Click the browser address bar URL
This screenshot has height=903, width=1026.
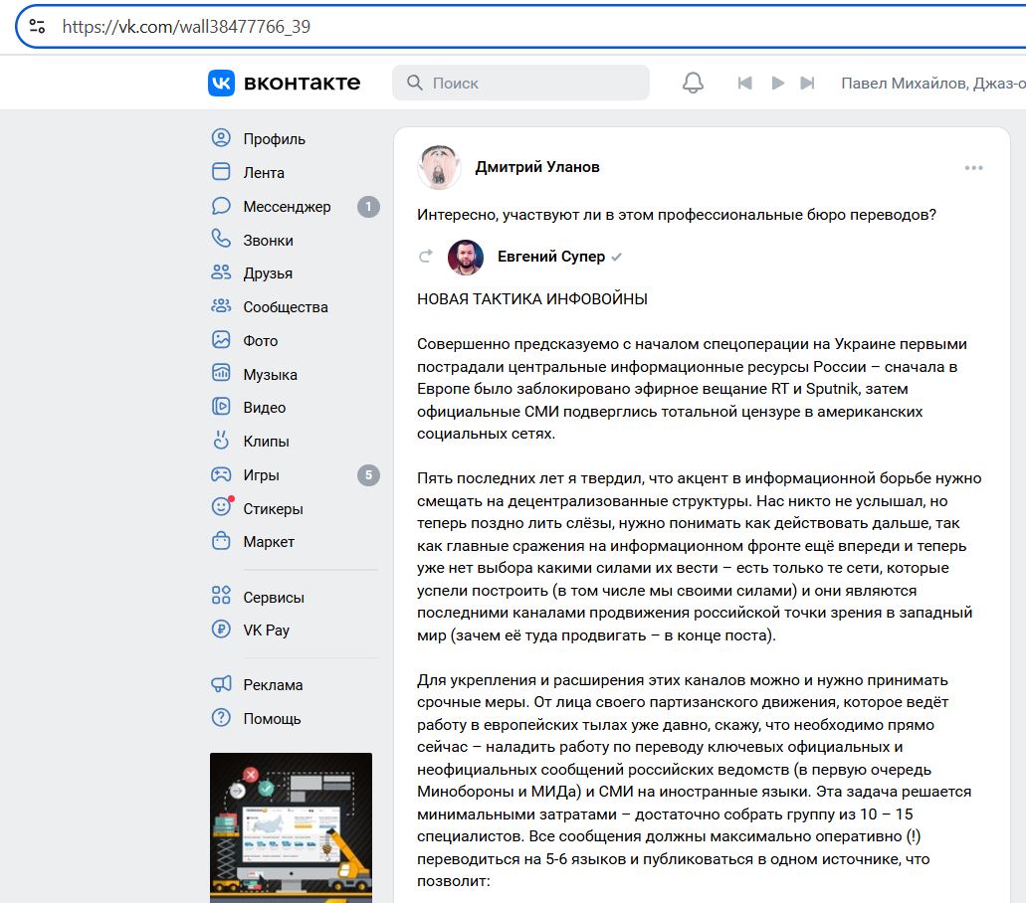(186, 26)
